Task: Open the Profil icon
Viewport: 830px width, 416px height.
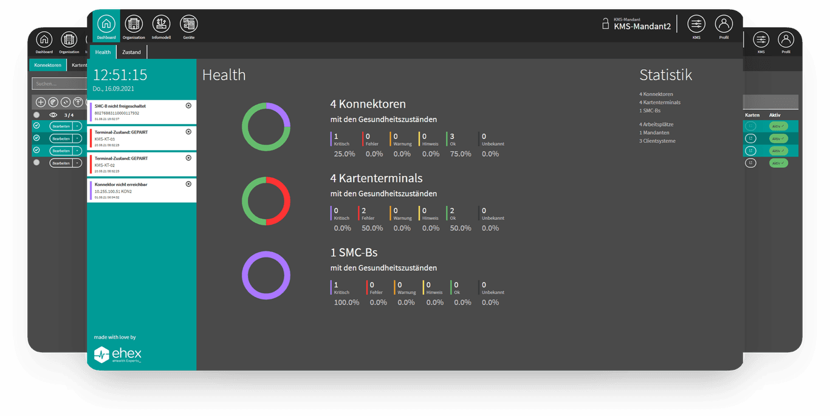Action: pyautogui.click(x=724, y=24)
